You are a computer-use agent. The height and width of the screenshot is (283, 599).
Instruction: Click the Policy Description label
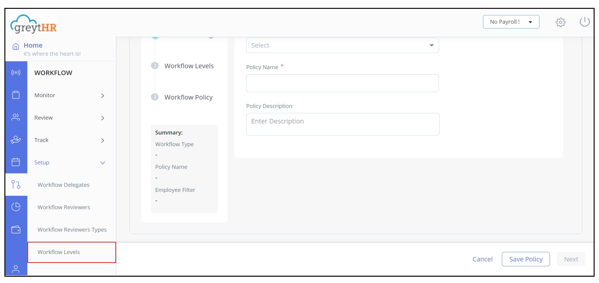[269, 106]
